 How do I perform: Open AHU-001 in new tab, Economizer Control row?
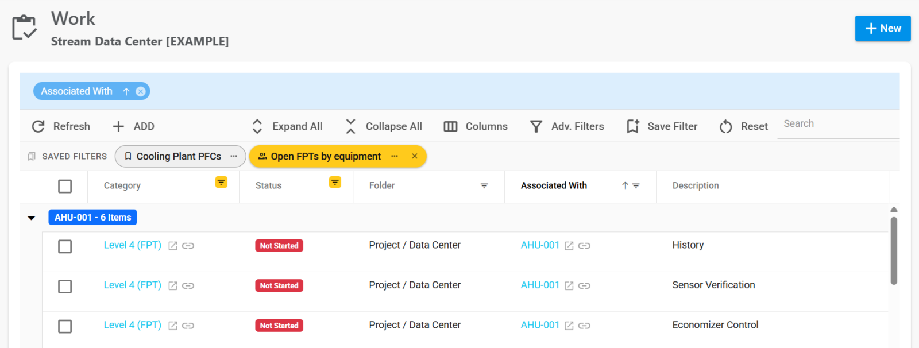569,326
